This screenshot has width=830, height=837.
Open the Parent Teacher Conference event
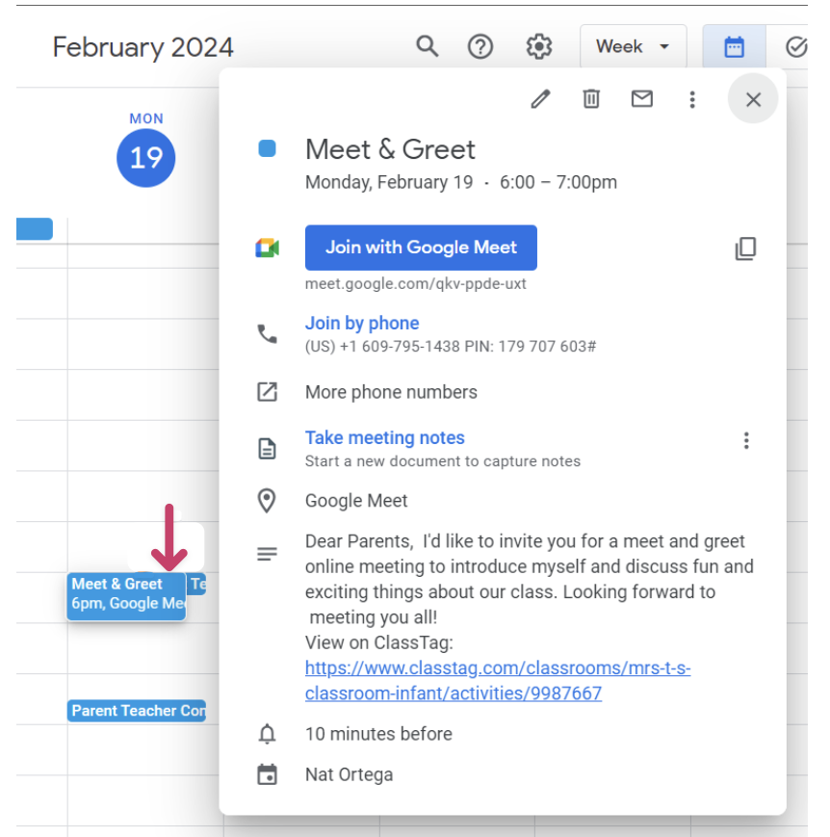point(137,711)
